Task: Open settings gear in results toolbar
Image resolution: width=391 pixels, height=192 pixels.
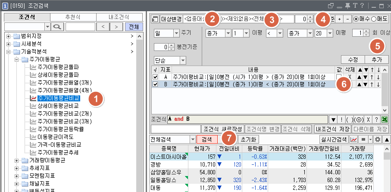Action: [x=378, y=139]
